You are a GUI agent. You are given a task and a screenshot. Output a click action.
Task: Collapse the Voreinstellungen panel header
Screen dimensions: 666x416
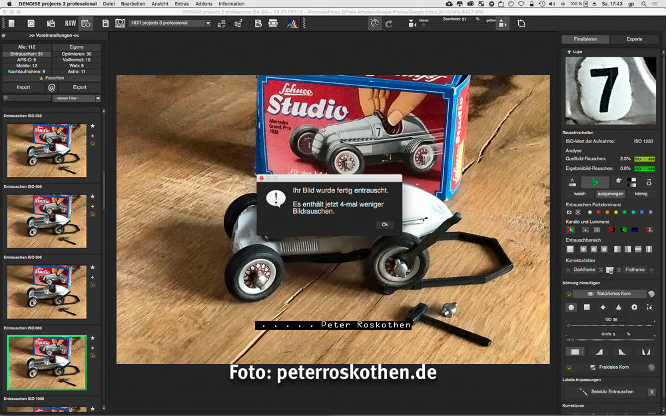coord(53,36)
